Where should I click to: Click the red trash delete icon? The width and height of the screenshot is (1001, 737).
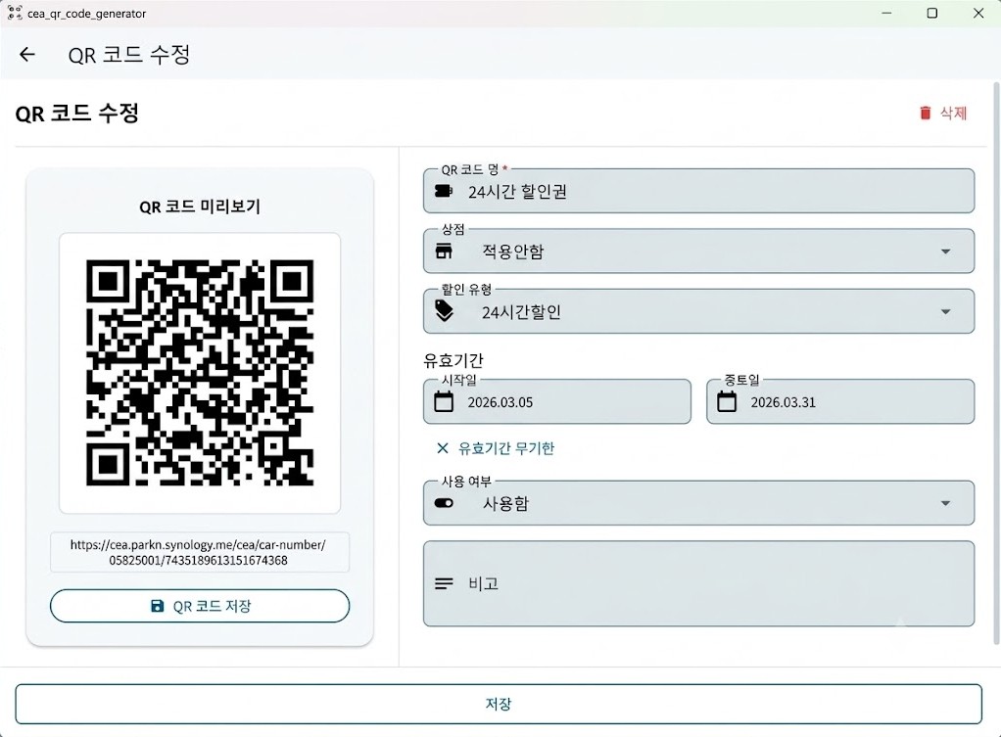pyautogui.click(x=925, y=113)
